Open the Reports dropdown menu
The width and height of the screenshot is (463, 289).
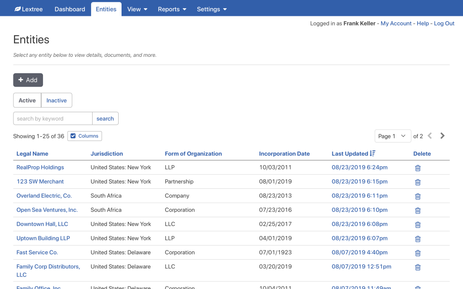(172, 9)
